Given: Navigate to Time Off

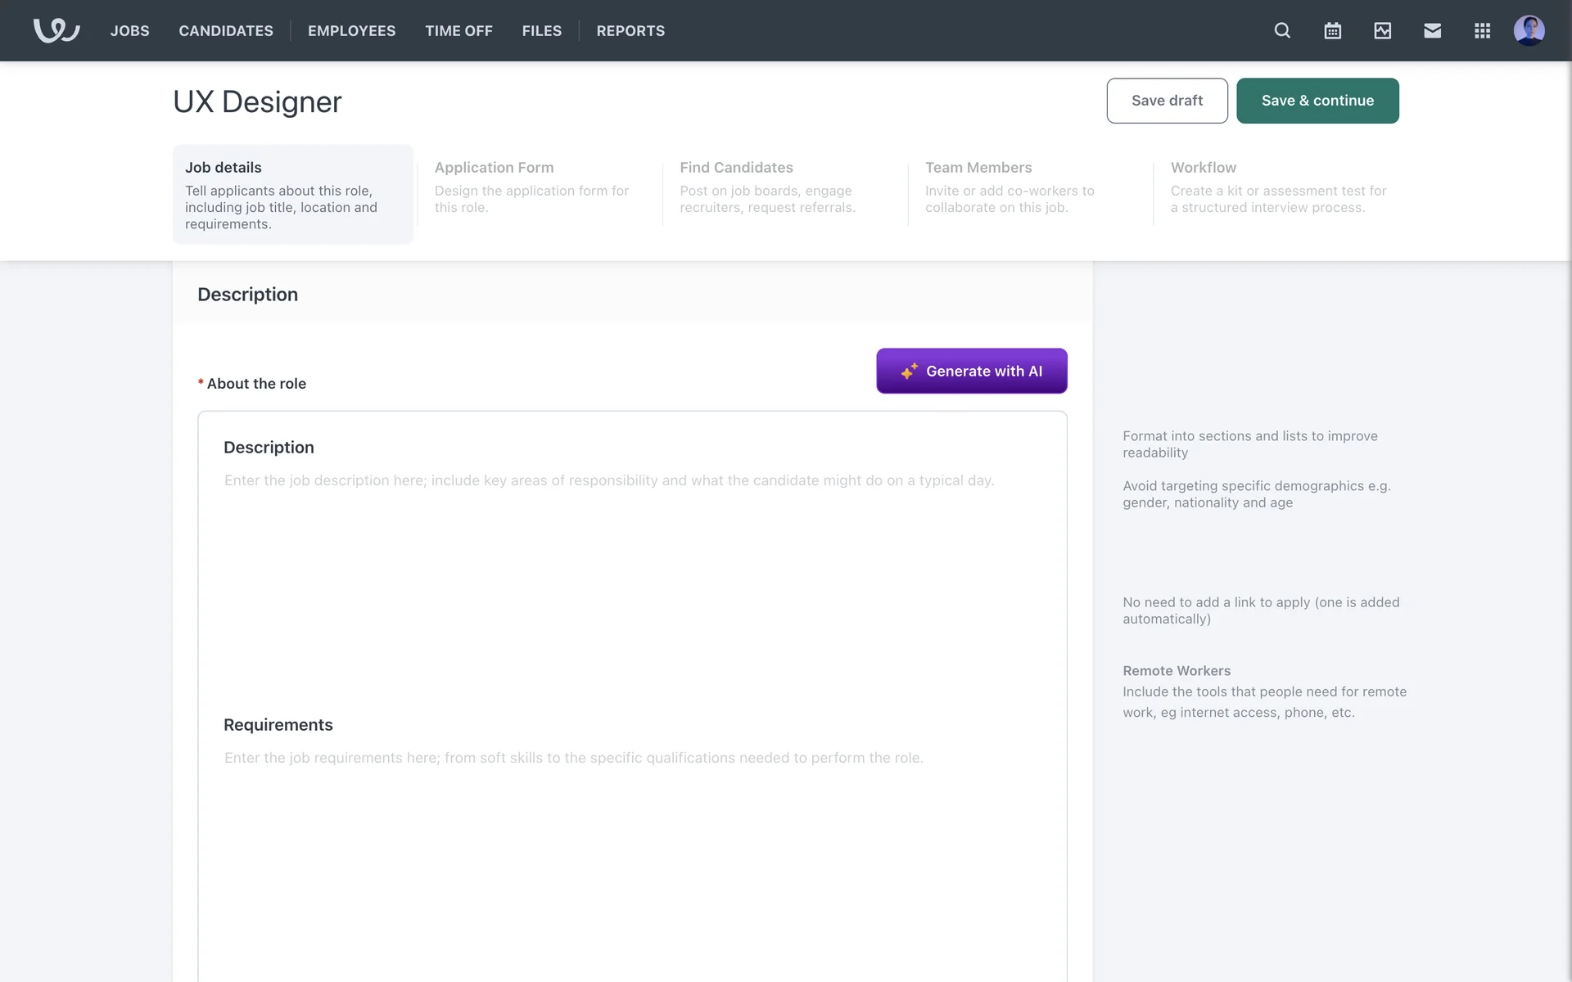Looking at the screenshot, I should (x=458, y=30).
